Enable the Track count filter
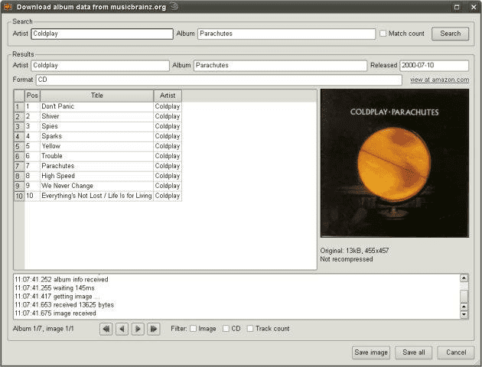 click(x=250, y=329)
